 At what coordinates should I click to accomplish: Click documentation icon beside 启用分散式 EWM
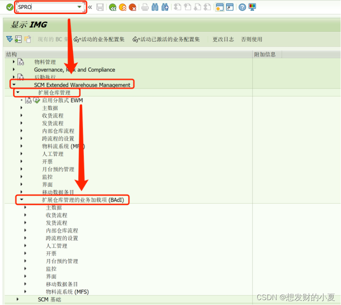point(29,100)
